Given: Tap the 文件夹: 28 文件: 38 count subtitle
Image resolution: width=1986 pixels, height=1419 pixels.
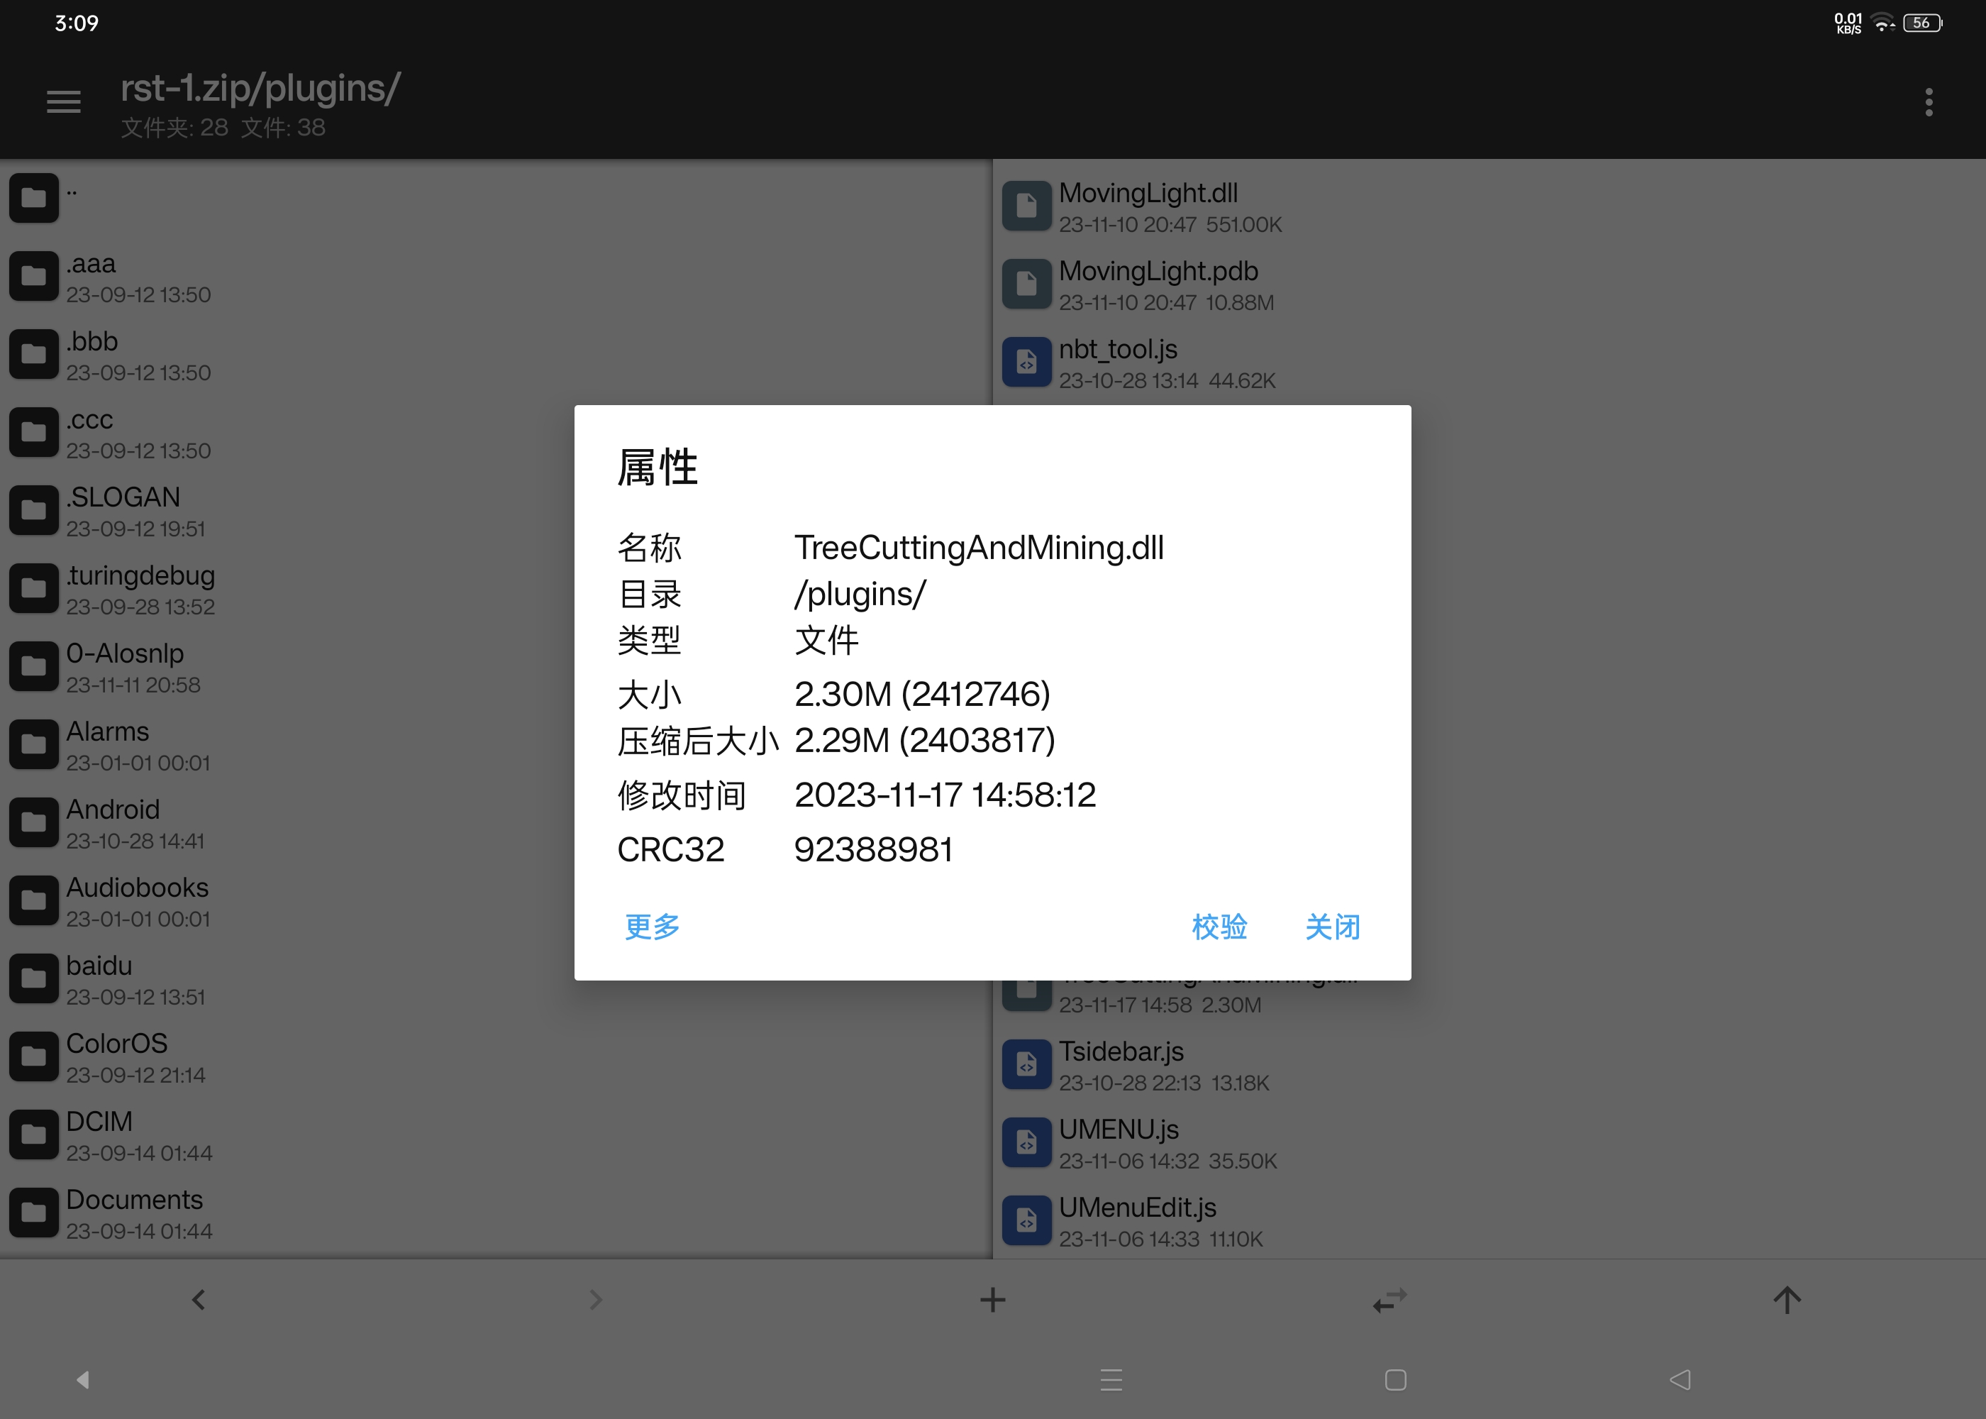Looking at the screenshot, I should [223, 128].
